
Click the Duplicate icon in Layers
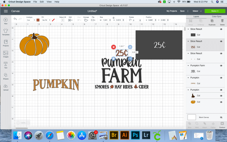coord(212,21)
